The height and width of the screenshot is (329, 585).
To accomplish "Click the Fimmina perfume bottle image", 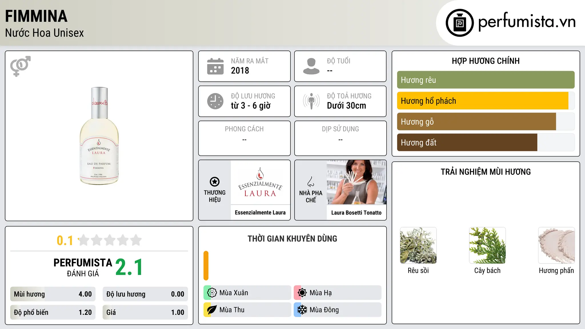I will (x=99, y=136).
